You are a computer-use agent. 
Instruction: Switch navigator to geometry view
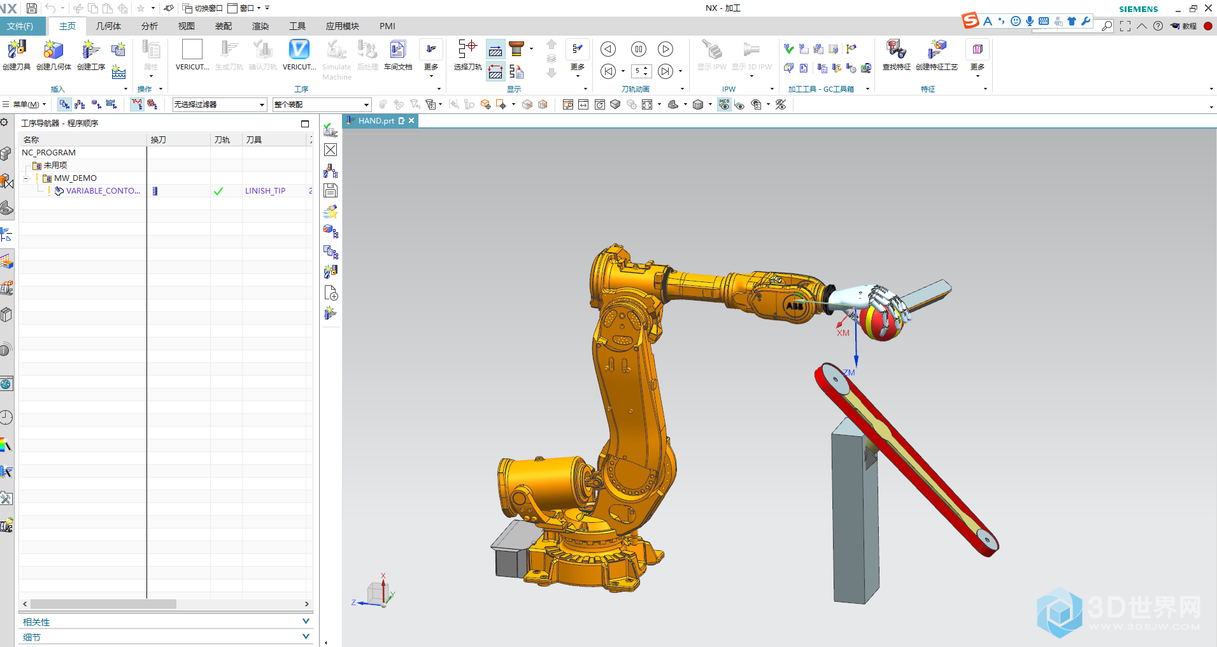pos(96,104)
